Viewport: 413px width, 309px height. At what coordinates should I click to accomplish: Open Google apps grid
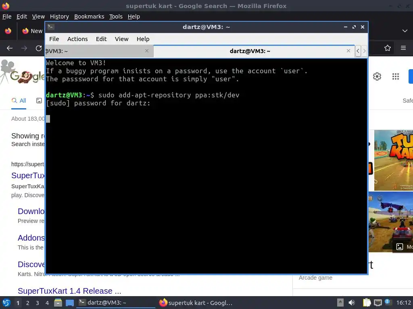(396, 76)
